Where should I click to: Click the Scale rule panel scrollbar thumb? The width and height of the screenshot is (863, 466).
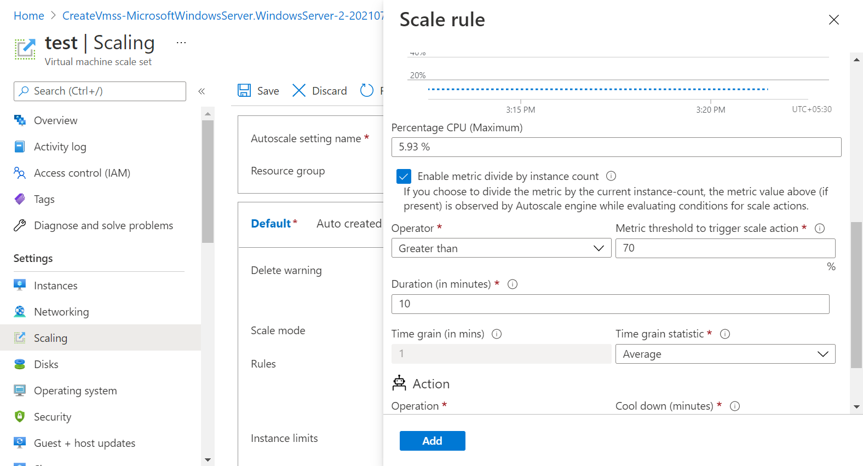(x=856, y=295)
